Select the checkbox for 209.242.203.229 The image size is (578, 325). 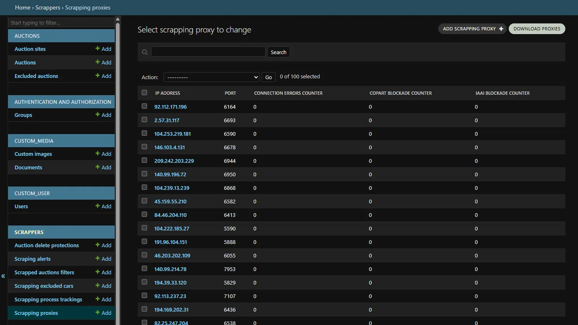click(x=144, y=160)
